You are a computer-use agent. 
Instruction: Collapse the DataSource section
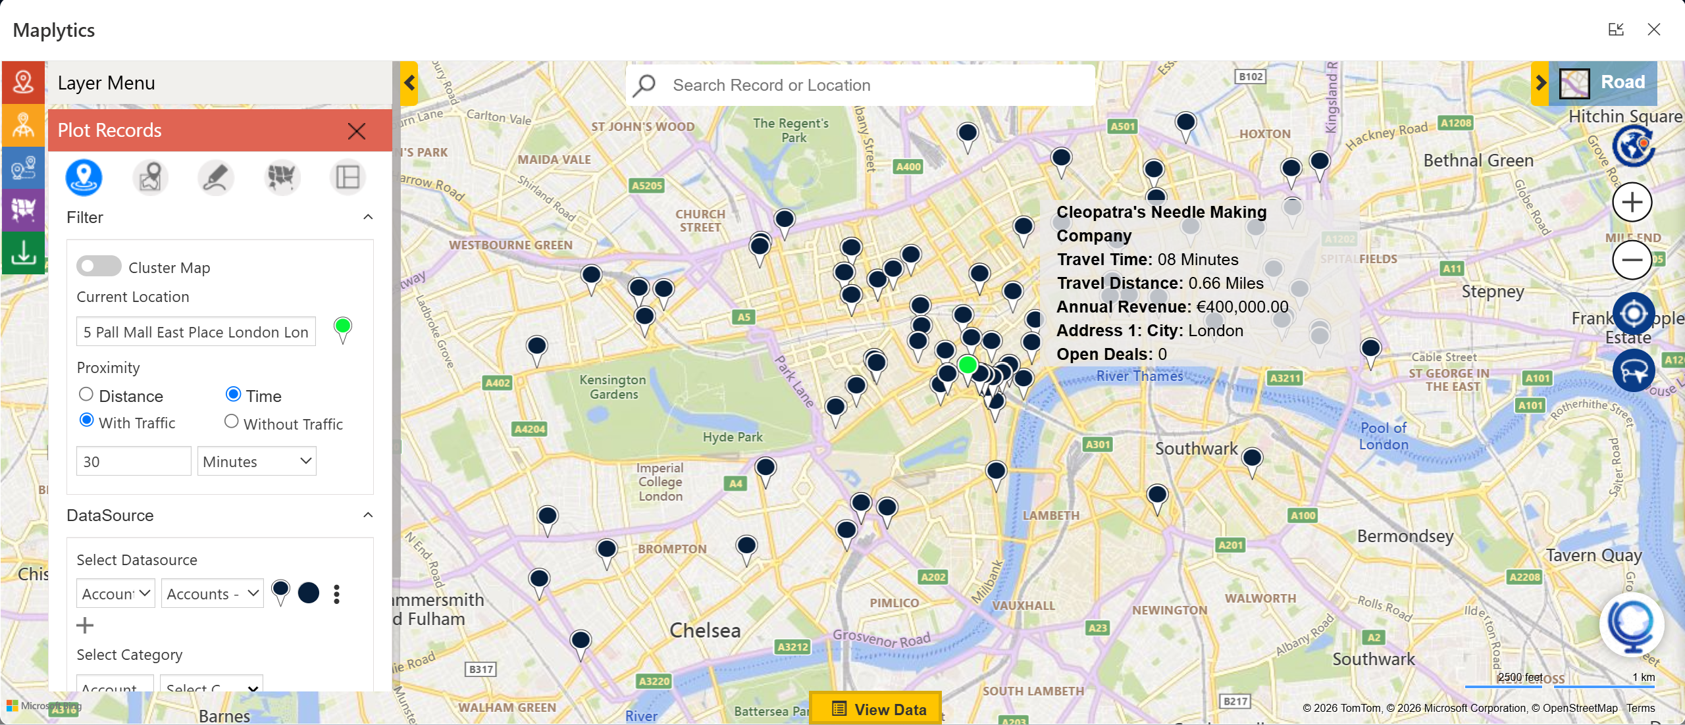[368, 515]
